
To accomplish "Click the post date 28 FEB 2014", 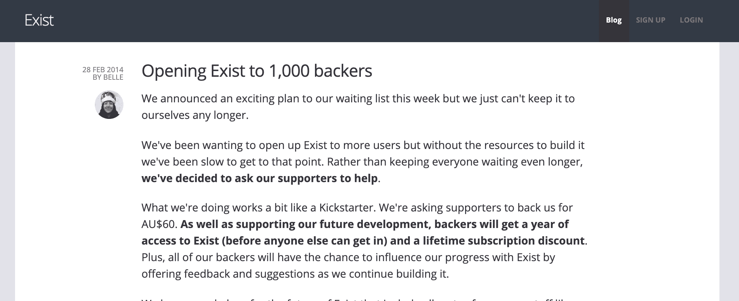I will tap(103, 70).
